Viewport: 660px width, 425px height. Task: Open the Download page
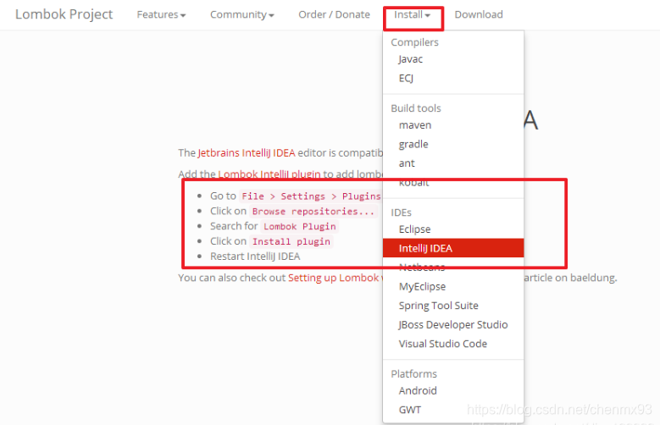pos(479,14)
